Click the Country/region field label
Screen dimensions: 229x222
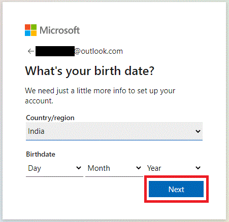tap(50, 118)
